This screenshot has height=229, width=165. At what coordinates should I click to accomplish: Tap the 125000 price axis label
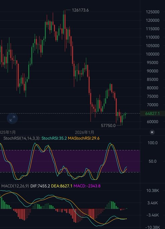(153, 12)
